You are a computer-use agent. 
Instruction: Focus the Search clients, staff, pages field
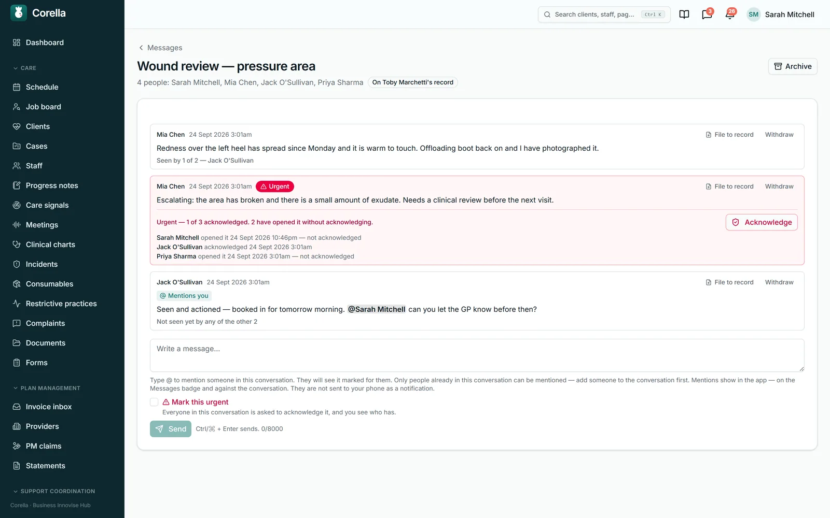click(x=604, y=15)
